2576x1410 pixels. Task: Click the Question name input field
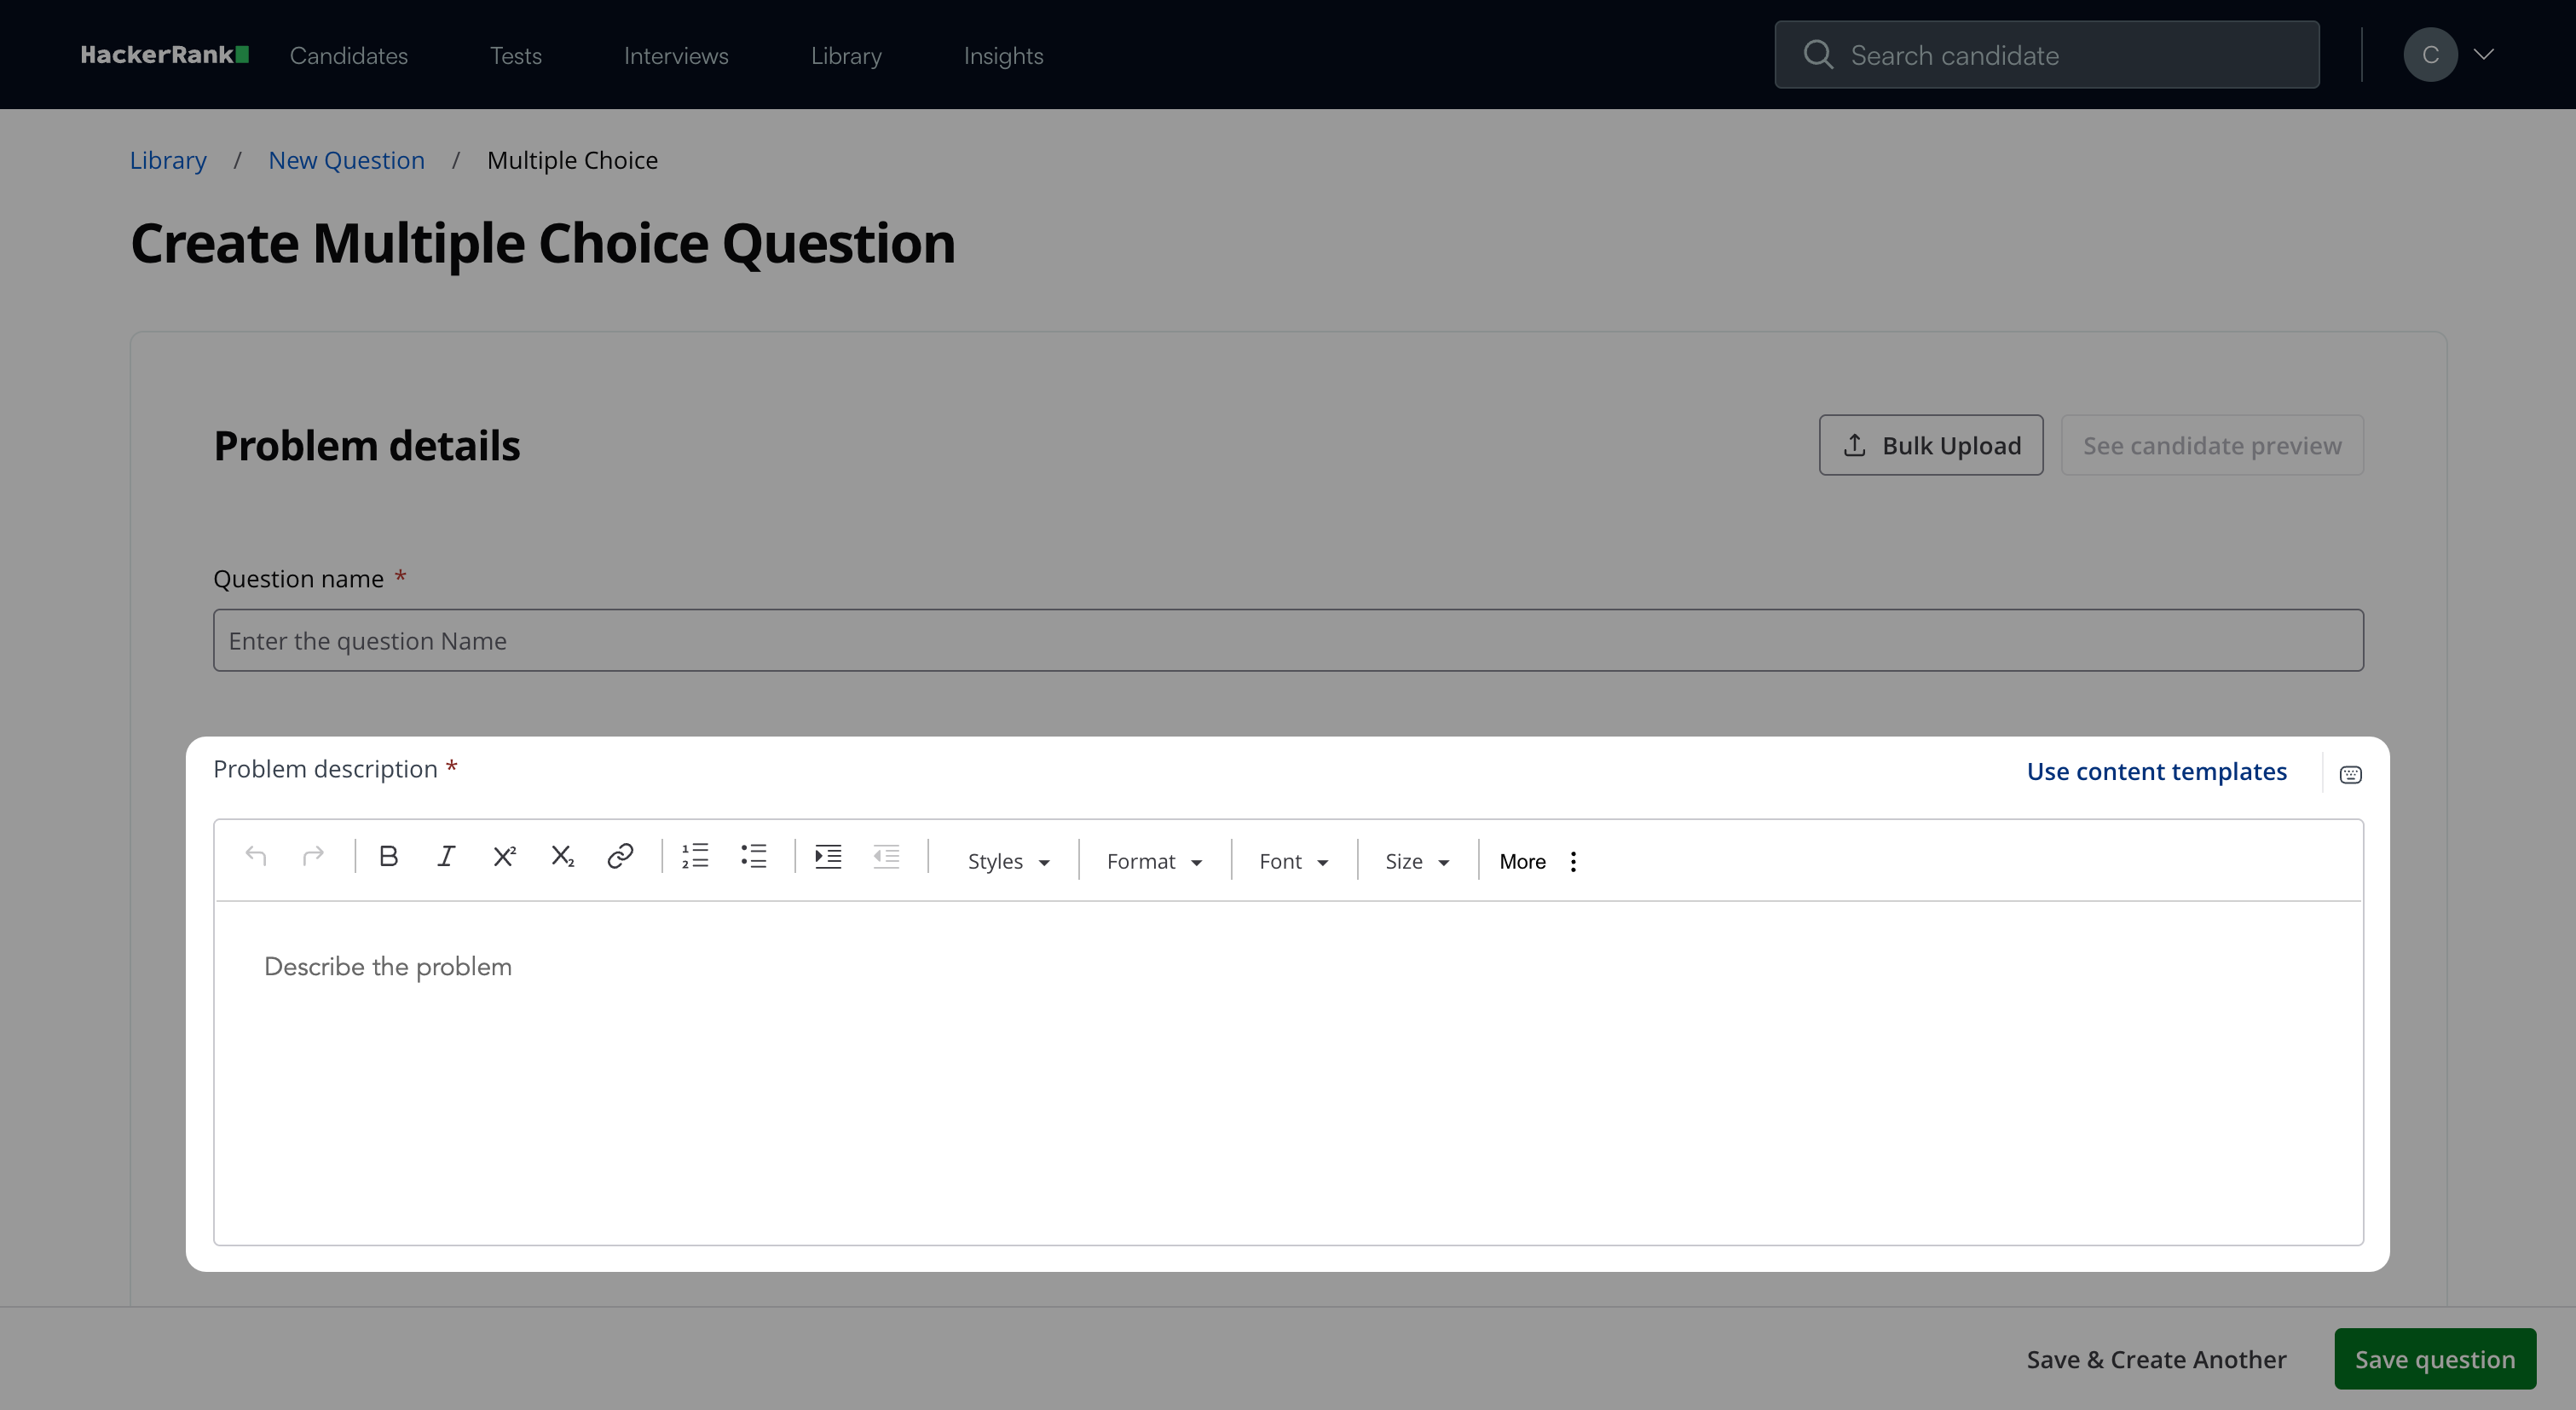[x=1288, y=641]
